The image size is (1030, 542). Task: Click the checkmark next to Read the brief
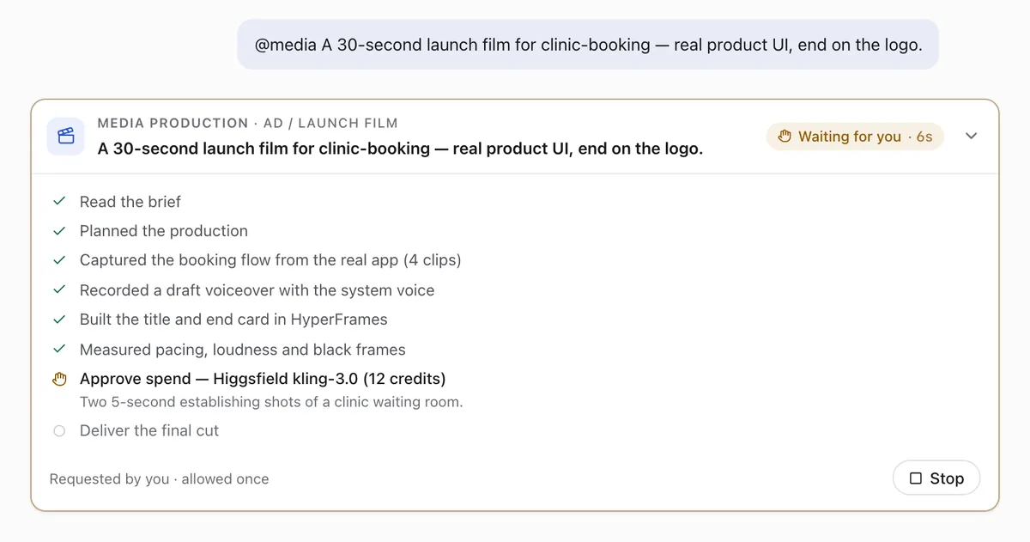coord(59,202)
